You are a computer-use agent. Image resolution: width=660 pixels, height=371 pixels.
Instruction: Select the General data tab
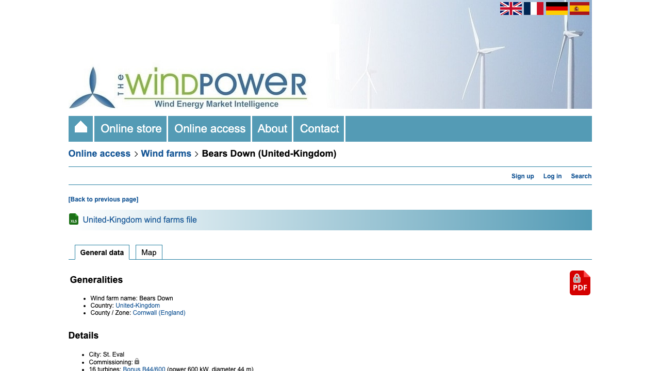click(x=102, y=252)
